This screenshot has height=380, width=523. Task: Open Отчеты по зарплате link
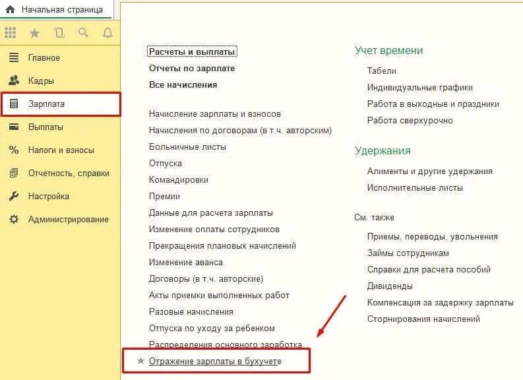pyautogui.click(x=192, y=68)
